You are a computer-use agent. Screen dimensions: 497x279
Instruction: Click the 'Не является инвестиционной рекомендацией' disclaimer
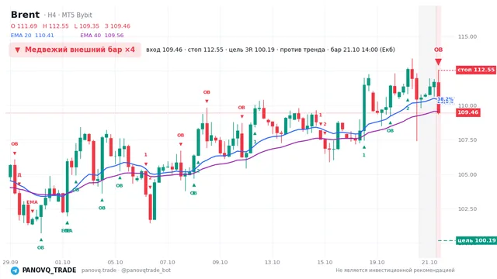tap(395, 270)
